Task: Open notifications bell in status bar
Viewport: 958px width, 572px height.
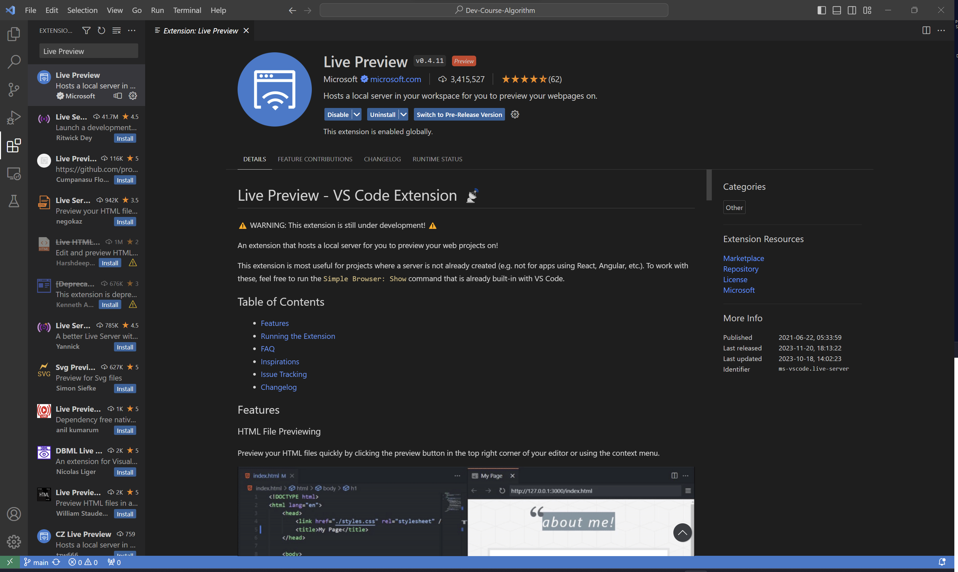Action: pyautogui.click(x=942, y=562)
